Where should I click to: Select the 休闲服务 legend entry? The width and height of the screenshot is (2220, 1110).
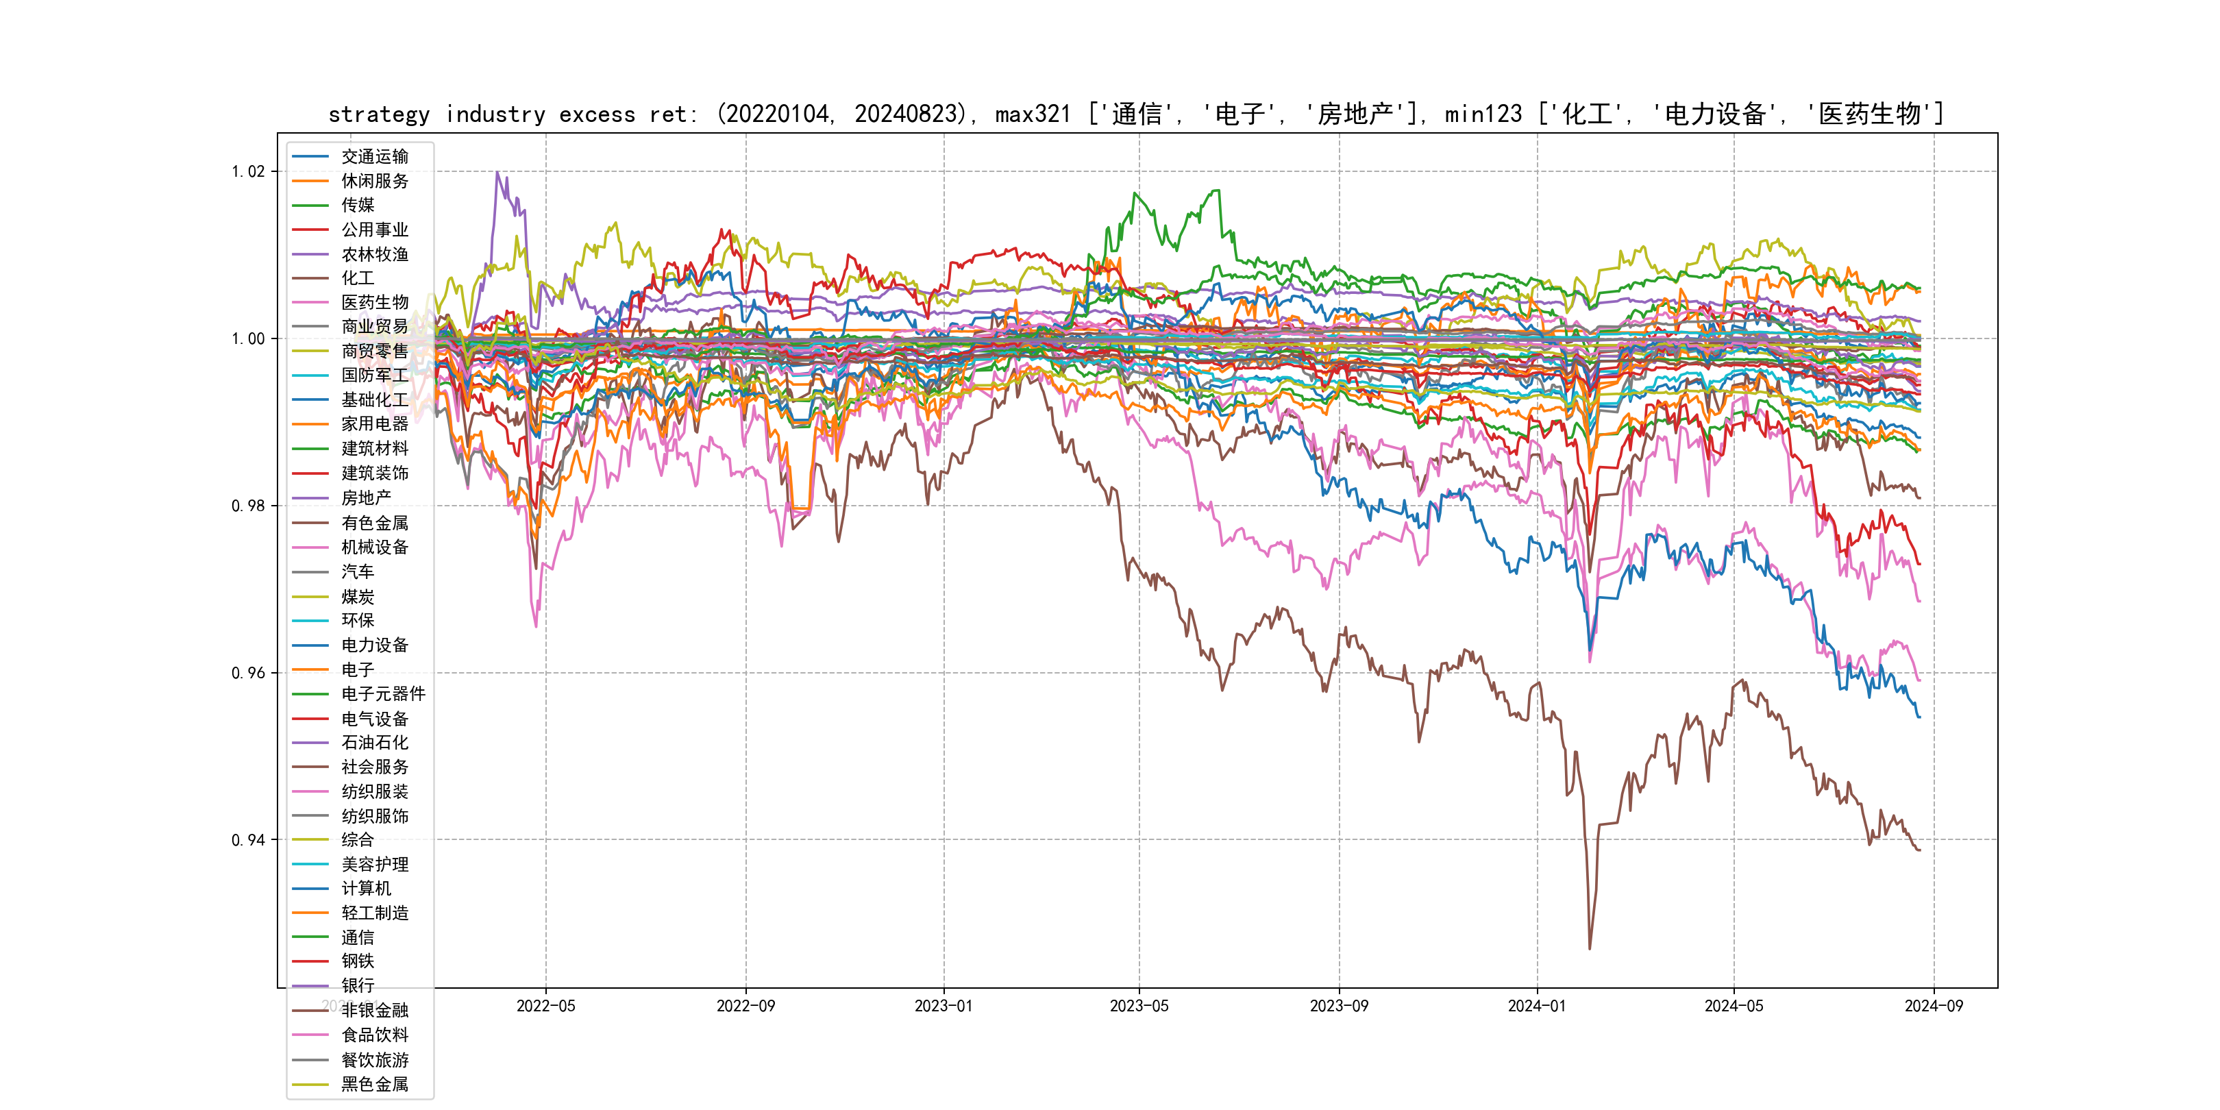(374, 181)
